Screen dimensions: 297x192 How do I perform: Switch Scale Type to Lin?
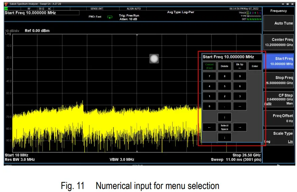(x=290, y=141)
